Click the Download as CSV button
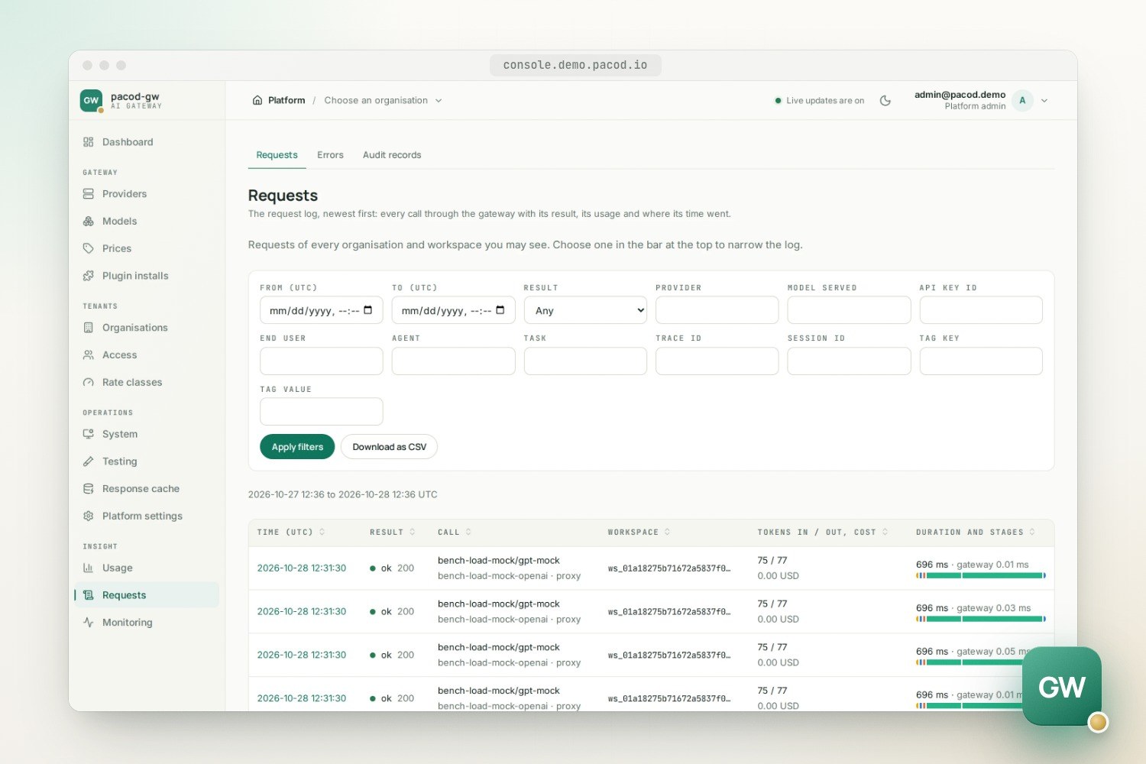This screenshot has width=1146, height=764. [389, 447]
